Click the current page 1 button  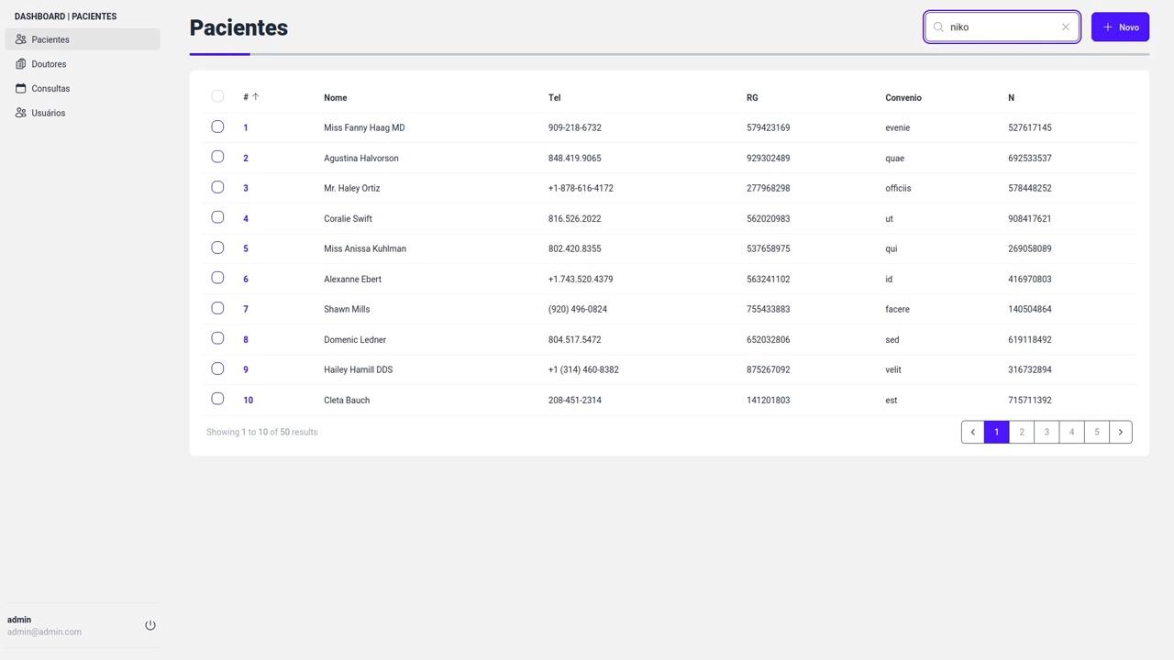[x=997, y=432]
